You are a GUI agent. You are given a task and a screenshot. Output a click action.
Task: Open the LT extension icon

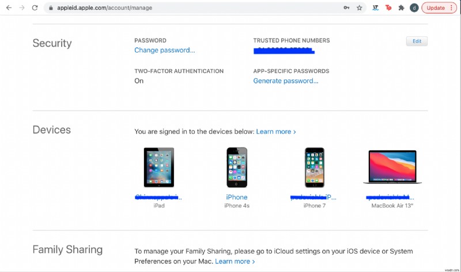[x=376, y=8]
